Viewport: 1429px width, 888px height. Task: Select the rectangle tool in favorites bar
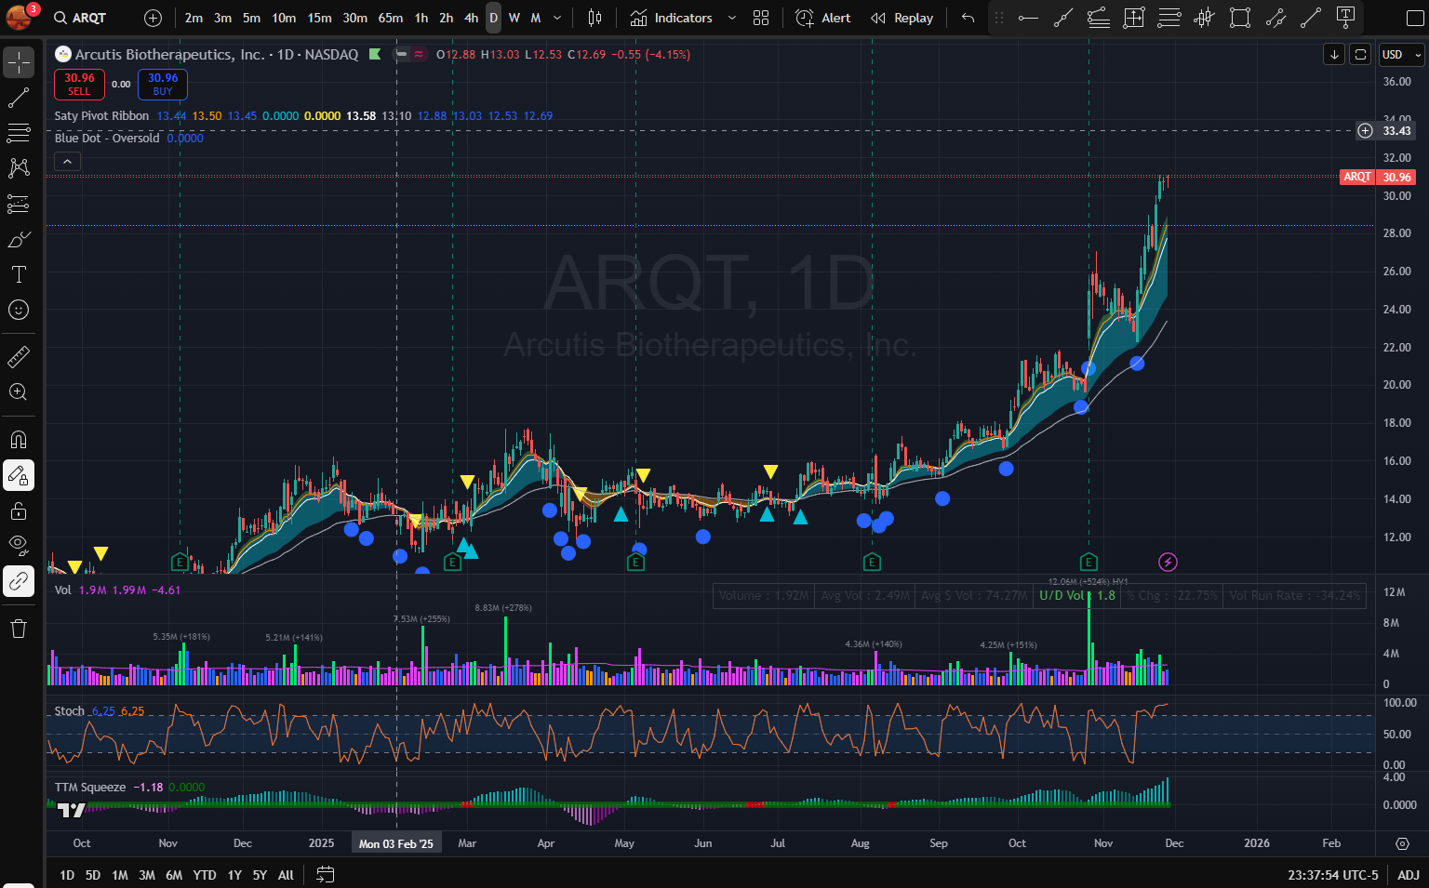click(x=1240, y=18)
